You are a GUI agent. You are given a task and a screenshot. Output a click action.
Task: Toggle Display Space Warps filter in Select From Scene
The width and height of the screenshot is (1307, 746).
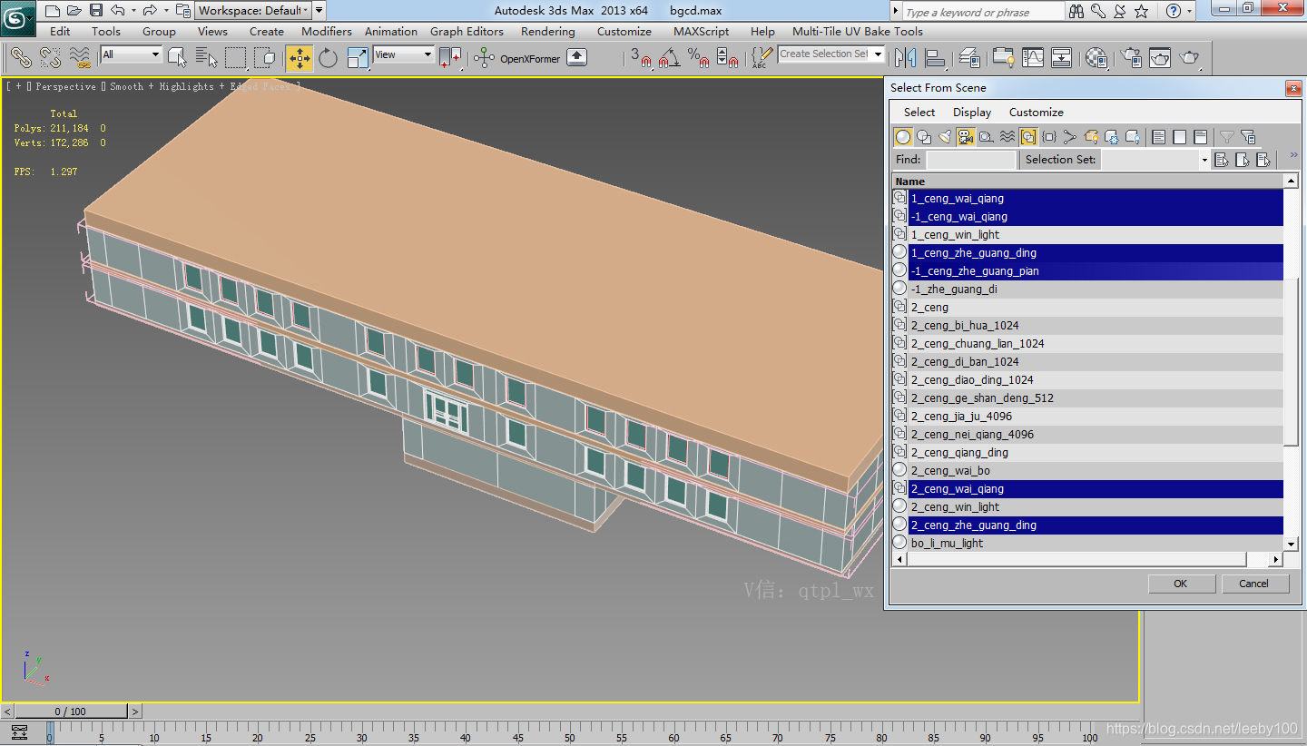tap(1007, 137)
